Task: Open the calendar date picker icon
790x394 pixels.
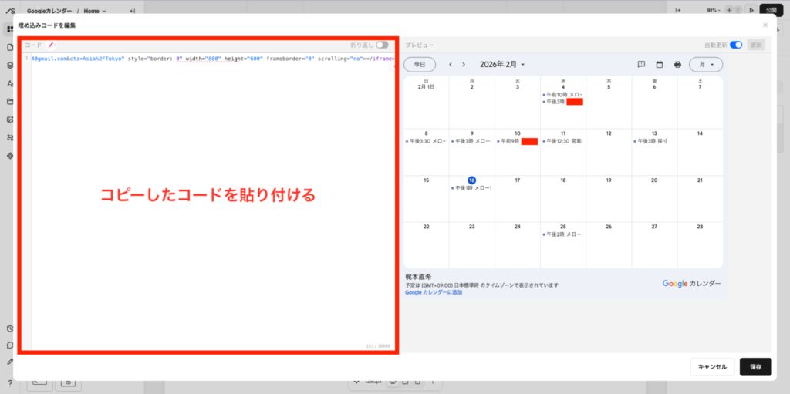Action: pos(660,64)
